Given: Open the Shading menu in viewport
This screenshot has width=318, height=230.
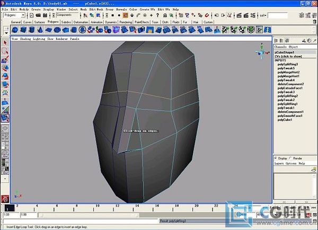Looking at the screenshot, I should [x=25, y=39].
